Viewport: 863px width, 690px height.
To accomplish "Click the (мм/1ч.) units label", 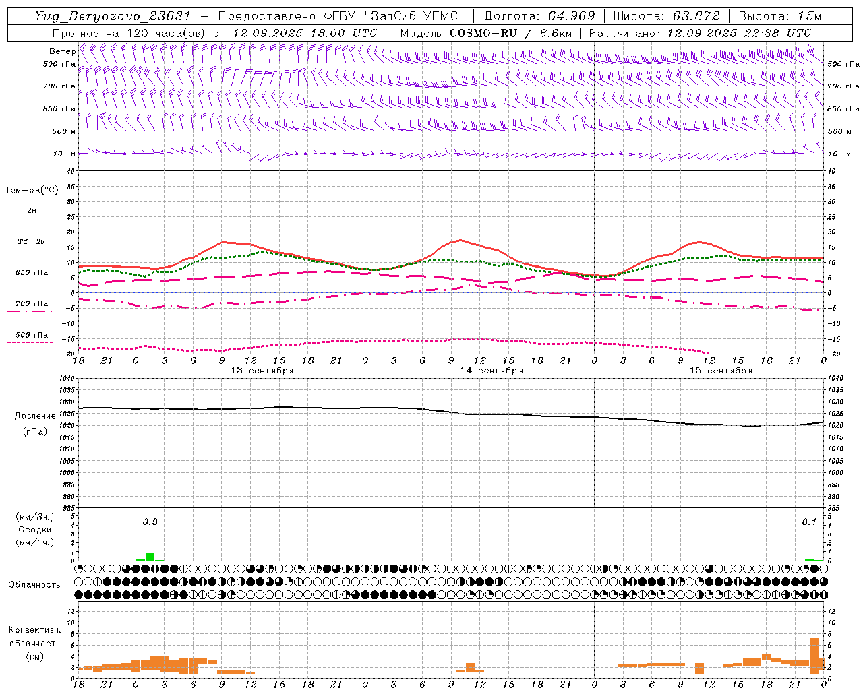I will tap(34, 542).
